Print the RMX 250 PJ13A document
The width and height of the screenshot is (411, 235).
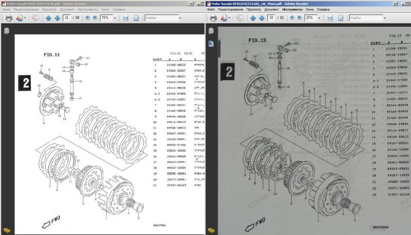[9, 18]
